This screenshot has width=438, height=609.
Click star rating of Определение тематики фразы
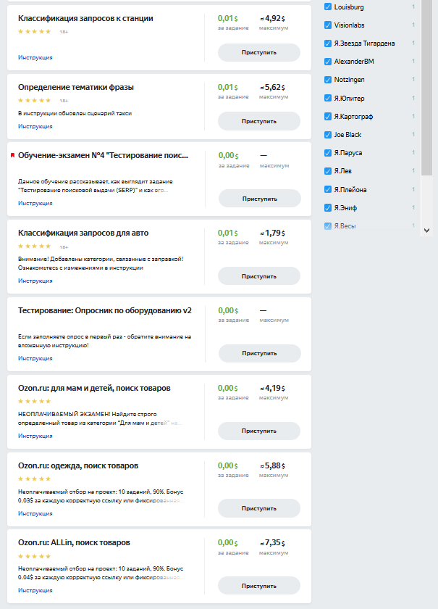click(x=34, y=101)
